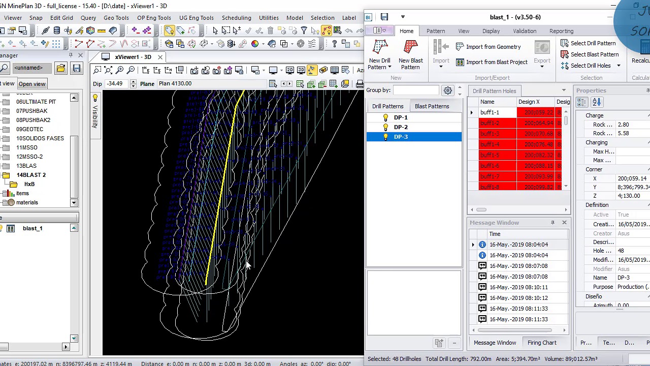
Task: Click the zoom in magnifier icon
Action: pyautogui.click(x=120, y=70)
